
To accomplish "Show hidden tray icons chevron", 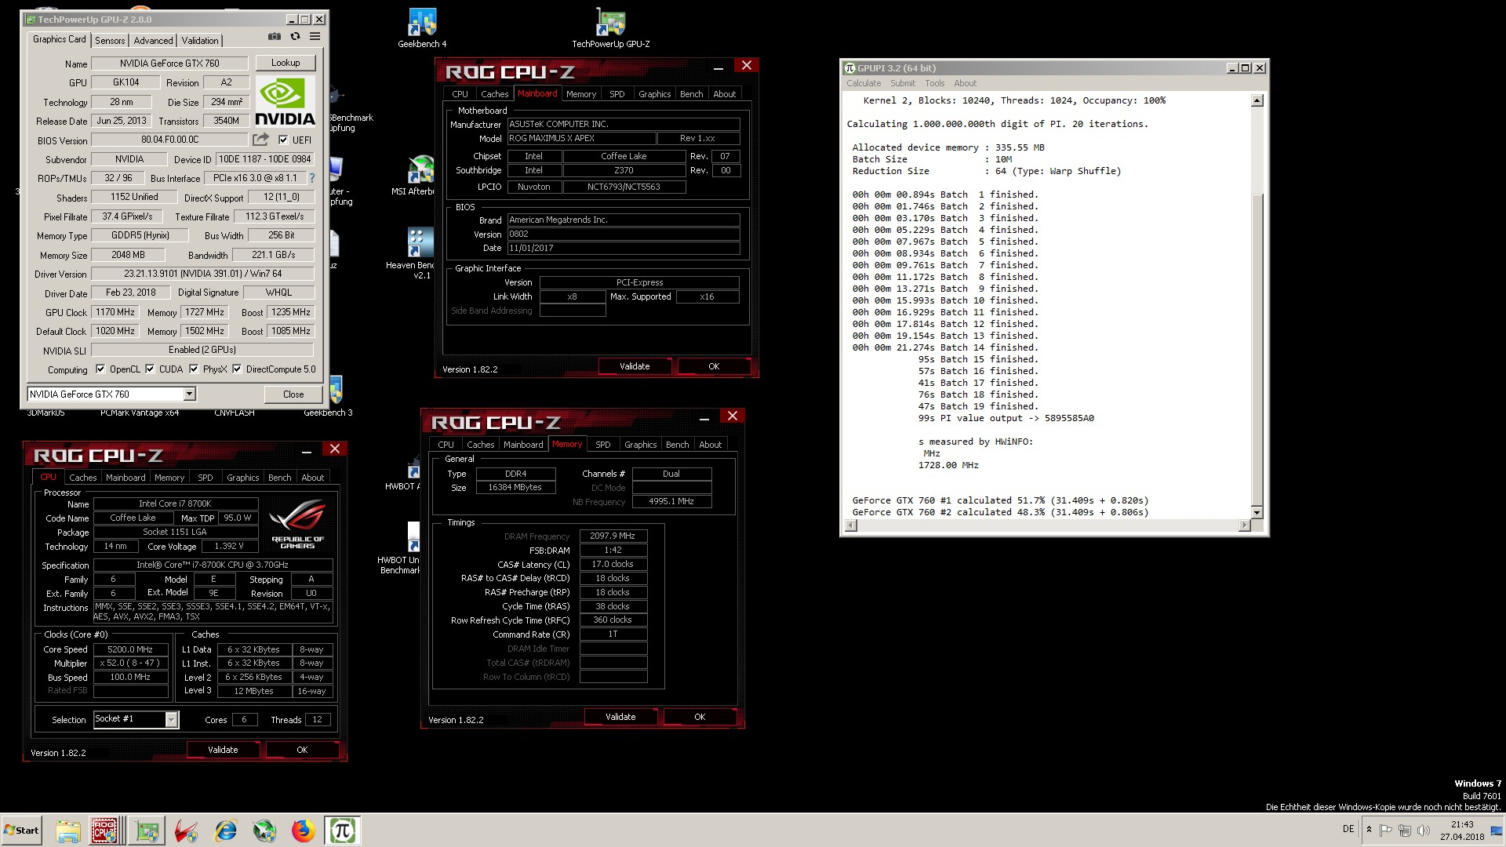I will 1369,831.
